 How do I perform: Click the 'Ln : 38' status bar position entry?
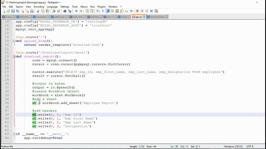174,147
